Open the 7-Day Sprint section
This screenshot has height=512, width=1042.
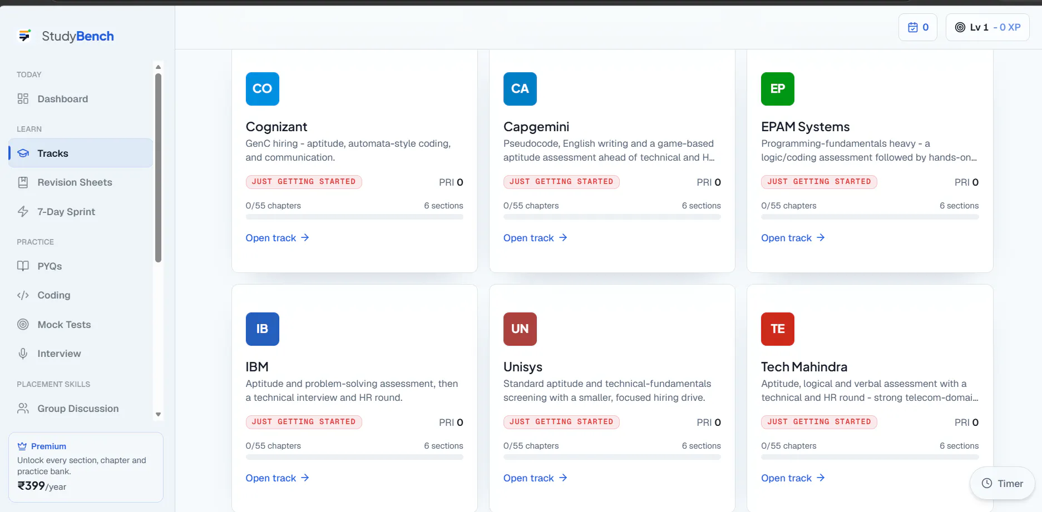point(81,212)
